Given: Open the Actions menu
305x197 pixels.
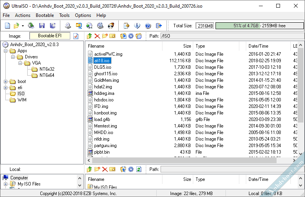Looking at the screenshot, I should point(23,15).
